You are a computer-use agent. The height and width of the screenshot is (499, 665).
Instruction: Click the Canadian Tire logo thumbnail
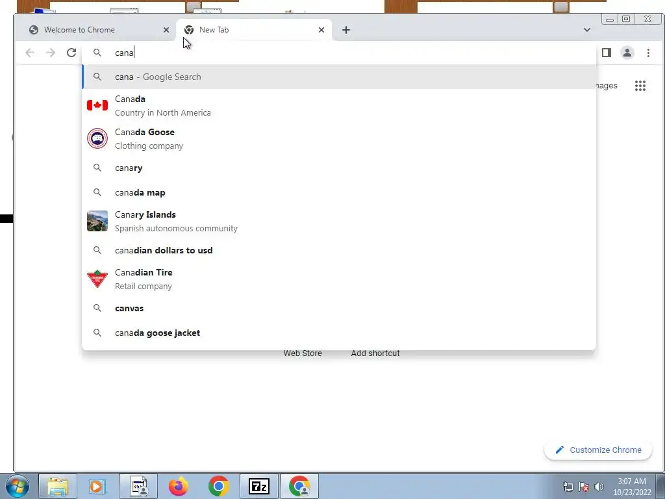coord(97,279)
